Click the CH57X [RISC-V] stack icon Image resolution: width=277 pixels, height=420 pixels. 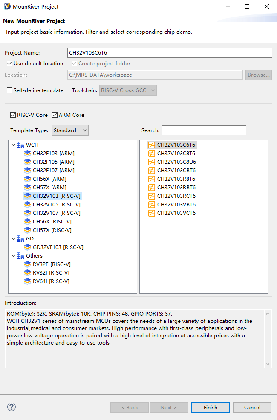click(27, 230)
